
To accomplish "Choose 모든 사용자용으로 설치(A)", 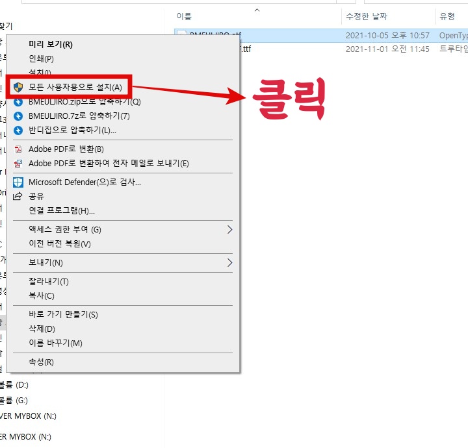I will 75,88.
